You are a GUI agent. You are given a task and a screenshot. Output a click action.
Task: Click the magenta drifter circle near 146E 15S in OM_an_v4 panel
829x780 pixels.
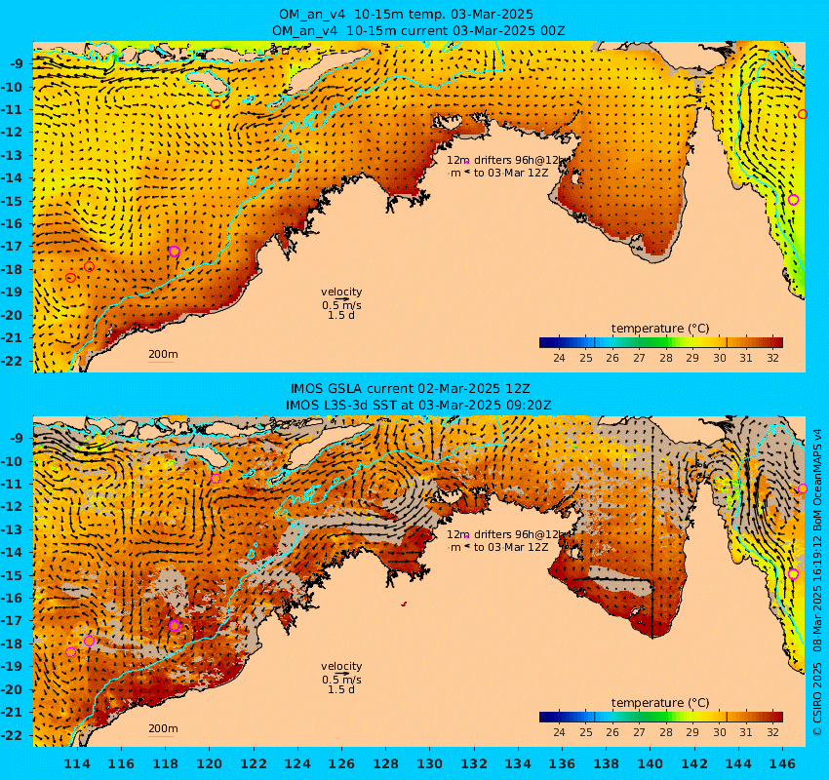pos(793,200)
